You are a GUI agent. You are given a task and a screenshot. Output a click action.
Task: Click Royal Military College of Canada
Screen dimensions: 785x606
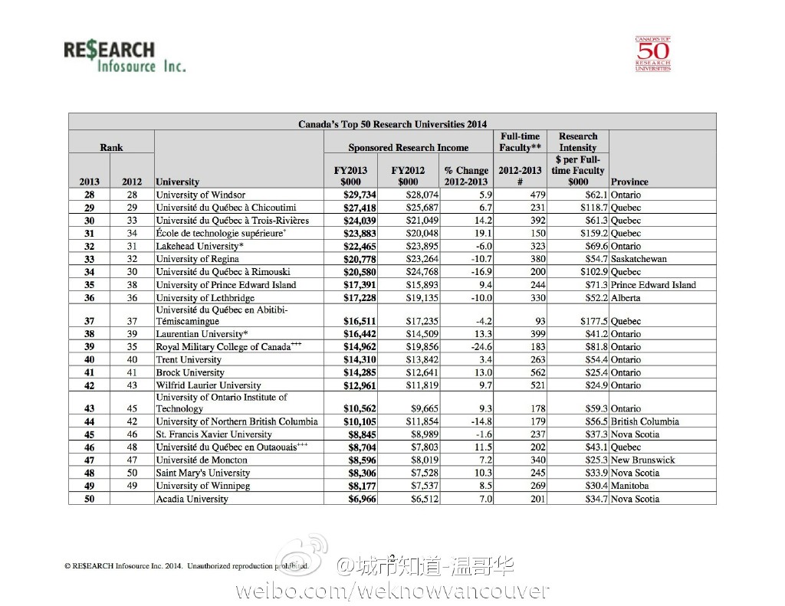point(228,347)
